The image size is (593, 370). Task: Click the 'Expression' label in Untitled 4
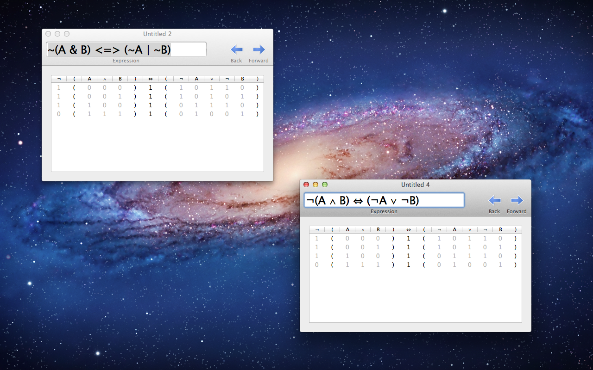(x=384, y=211)
